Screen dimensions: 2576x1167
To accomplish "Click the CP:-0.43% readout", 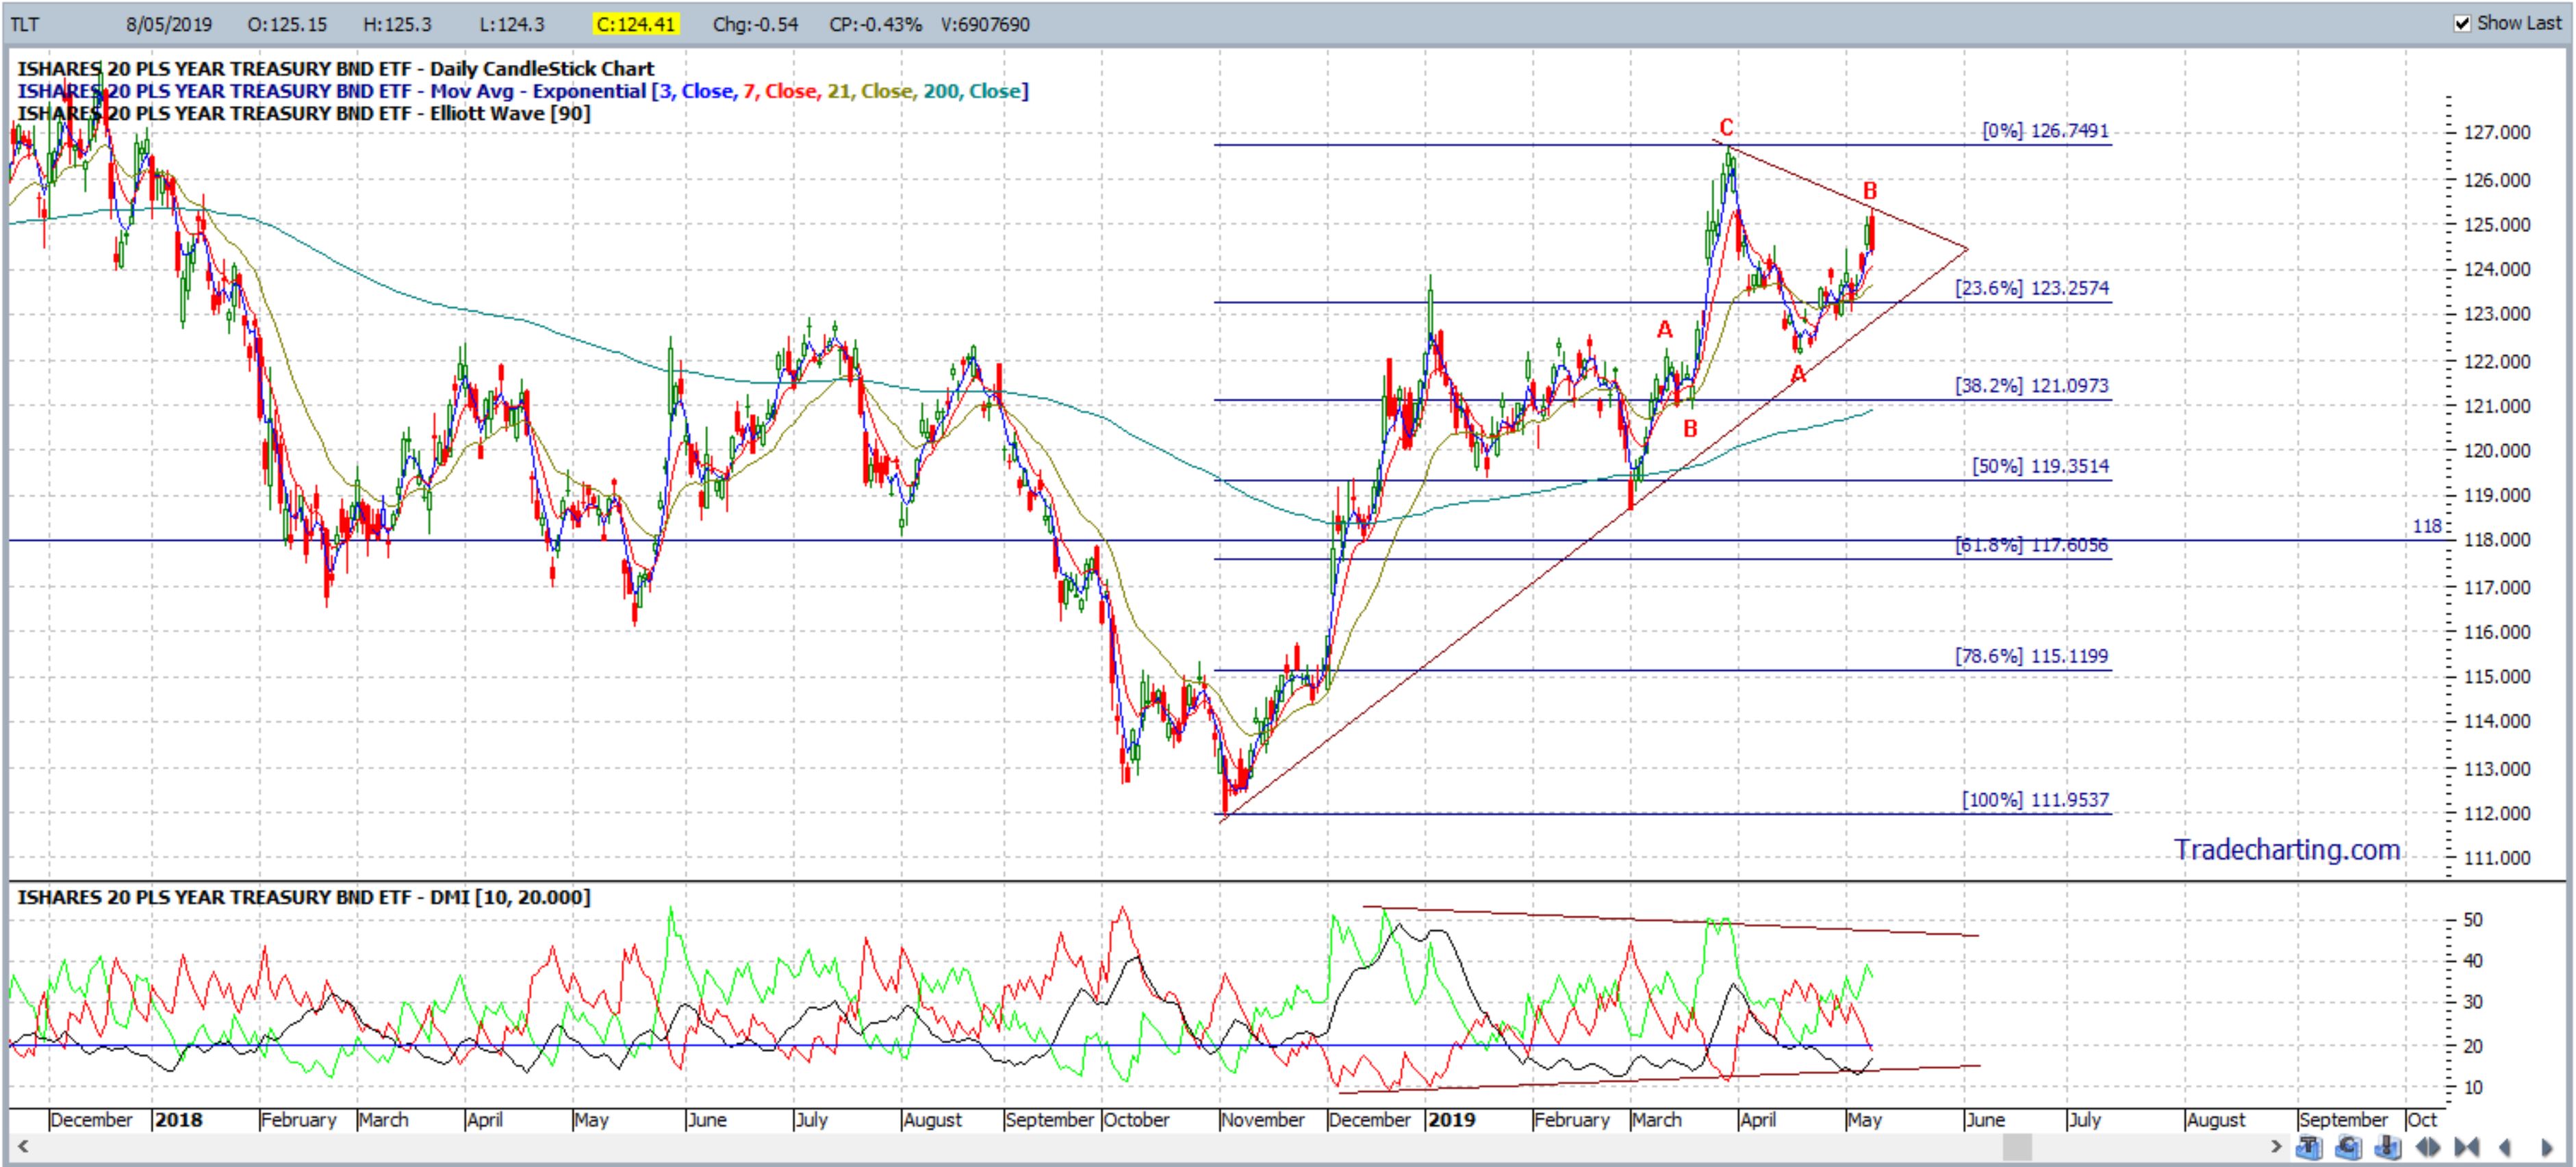I will [x=875, y=24].
